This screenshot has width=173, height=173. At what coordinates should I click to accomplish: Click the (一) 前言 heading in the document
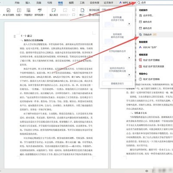(x=27, y=36)
